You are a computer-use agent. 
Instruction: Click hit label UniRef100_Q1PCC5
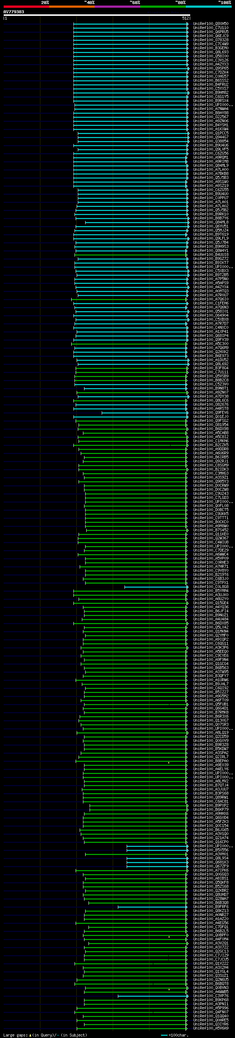click(211, 133)
